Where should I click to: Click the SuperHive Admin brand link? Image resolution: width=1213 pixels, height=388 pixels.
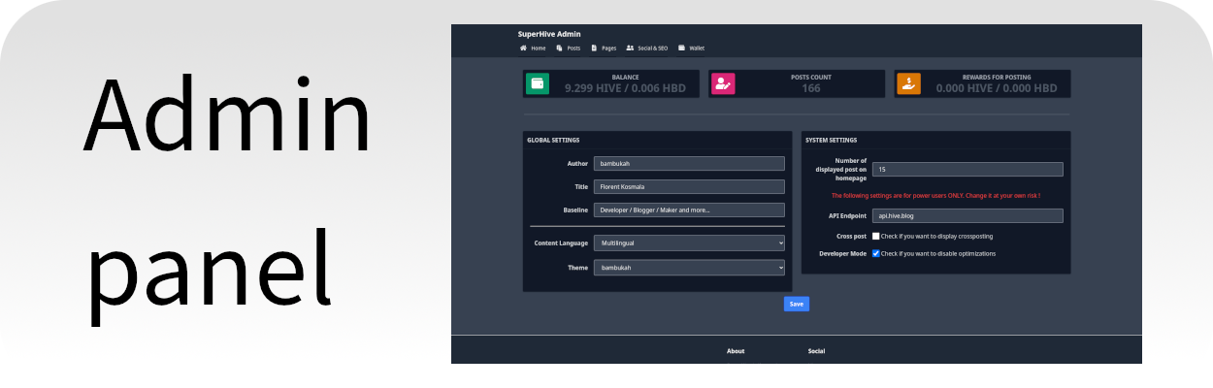coord(549,34)
